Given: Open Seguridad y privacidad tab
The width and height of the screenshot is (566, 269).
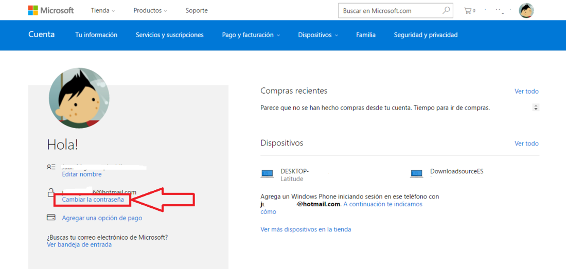Looking at the screenshot, I should point(426,35).
